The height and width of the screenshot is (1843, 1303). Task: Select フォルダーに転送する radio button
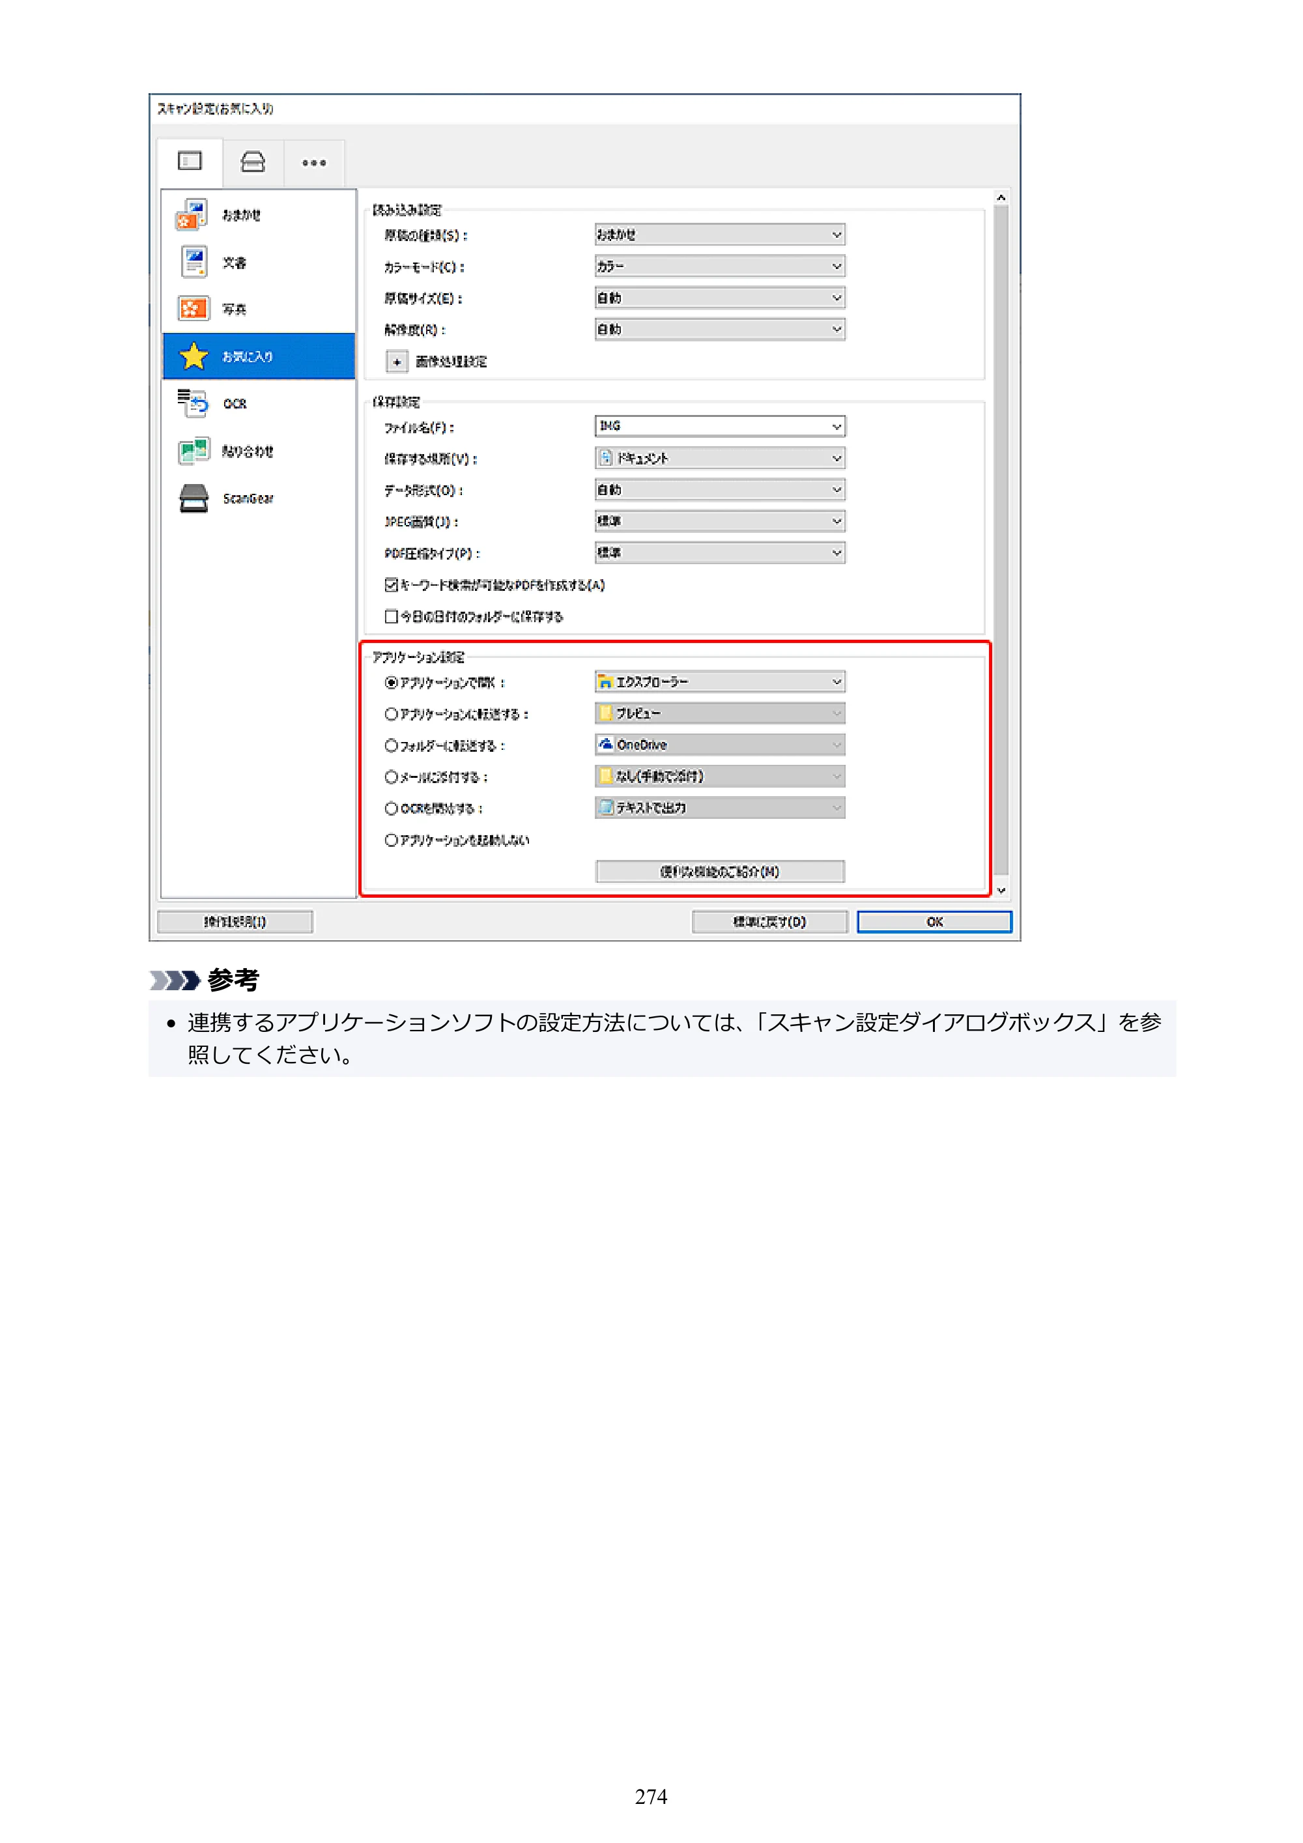[391, 746]
